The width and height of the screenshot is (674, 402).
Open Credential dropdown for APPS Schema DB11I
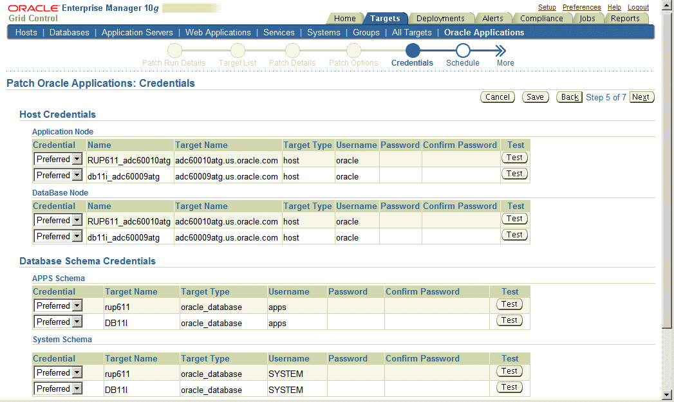click(58, 322)
